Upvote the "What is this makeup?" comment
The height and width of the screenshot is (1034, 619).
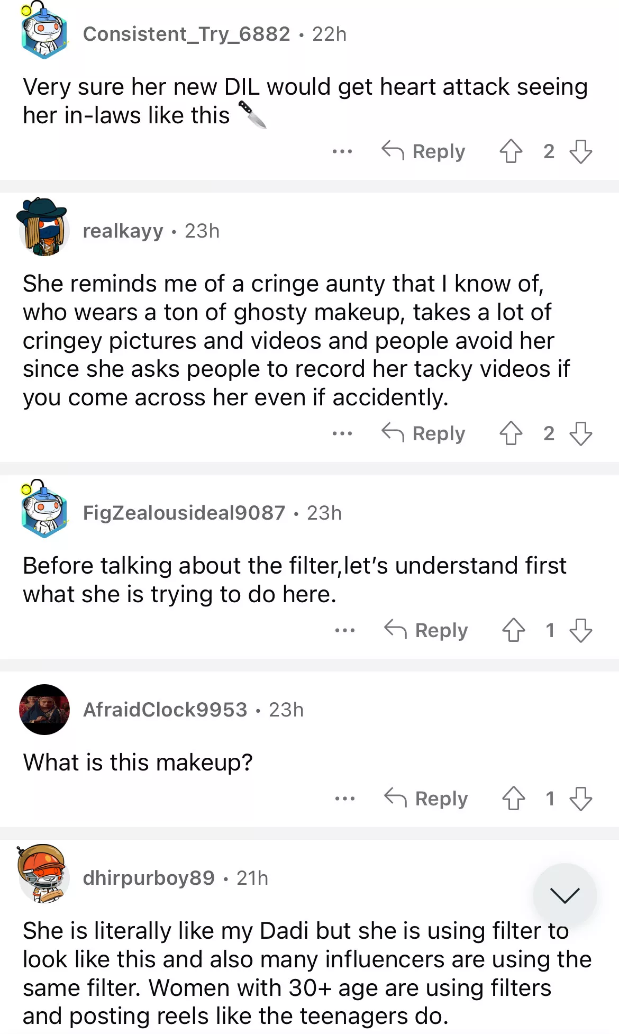tap(513, 799)
